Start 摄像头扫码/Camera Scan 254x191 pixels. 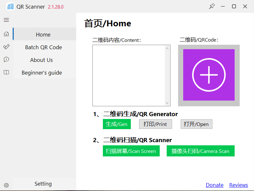[x=201, y=151]
